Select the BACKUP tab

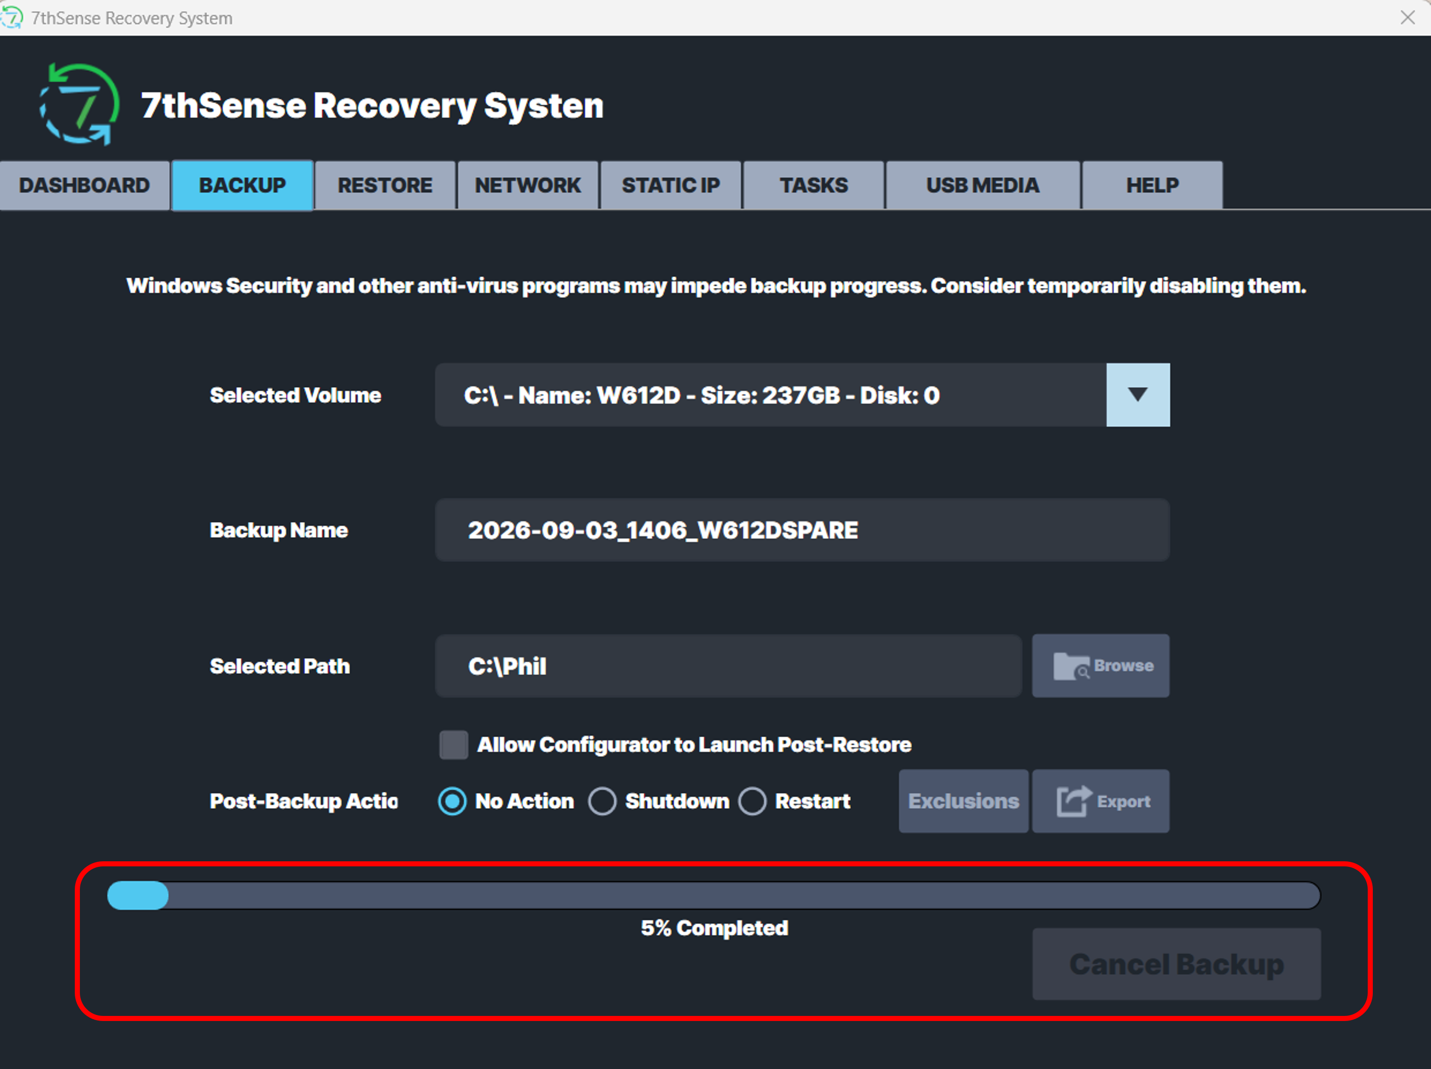click(x=242, y=186)
